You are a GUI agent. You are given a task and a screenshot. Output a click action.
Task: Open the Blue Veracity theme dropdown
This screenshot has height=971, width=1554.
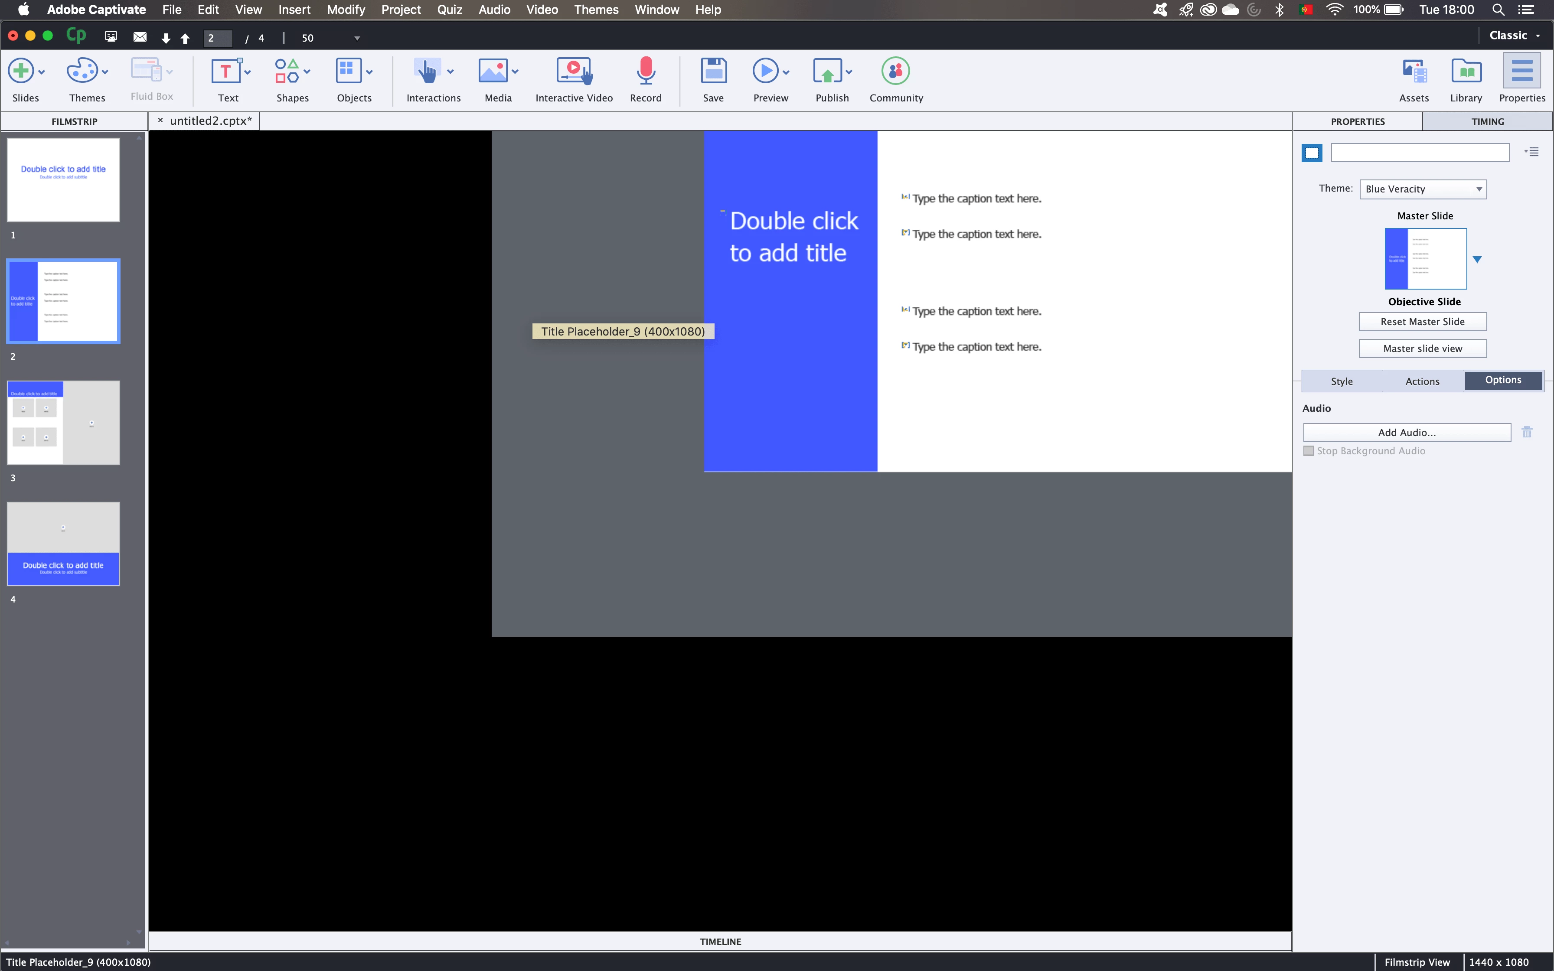[x=1422, y=189]
